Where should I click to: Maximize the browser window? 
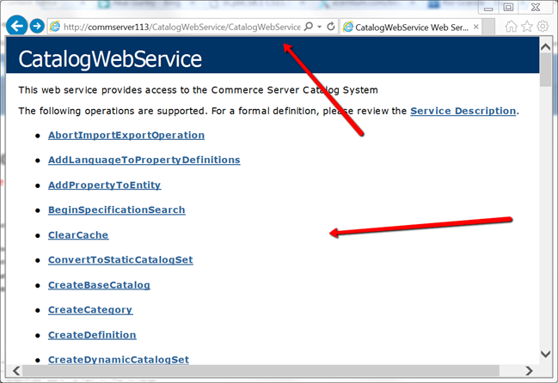coord(508,7)
